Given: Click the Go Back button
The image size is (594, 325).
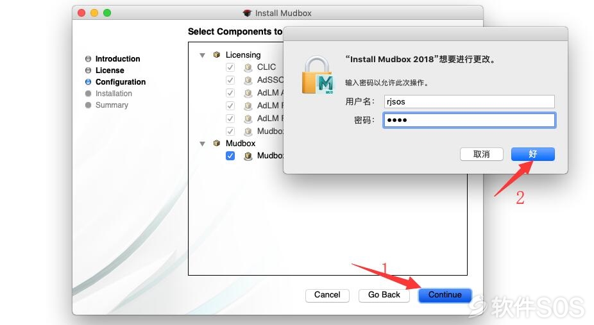Looking at the screenshot, I should [x=384, y=295].
